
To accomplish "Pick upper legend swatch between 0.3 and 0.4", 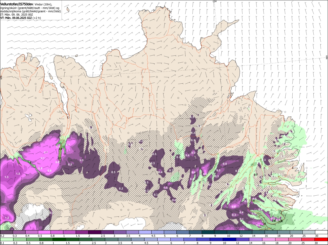I will pyautogui.click(x=19, y=232).
